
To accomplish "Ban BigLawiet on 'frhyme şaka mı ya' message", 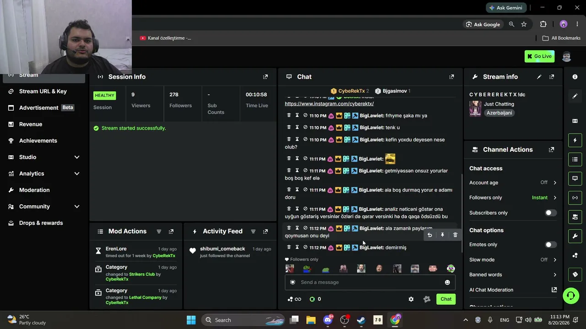I will [x=305, y=115].
